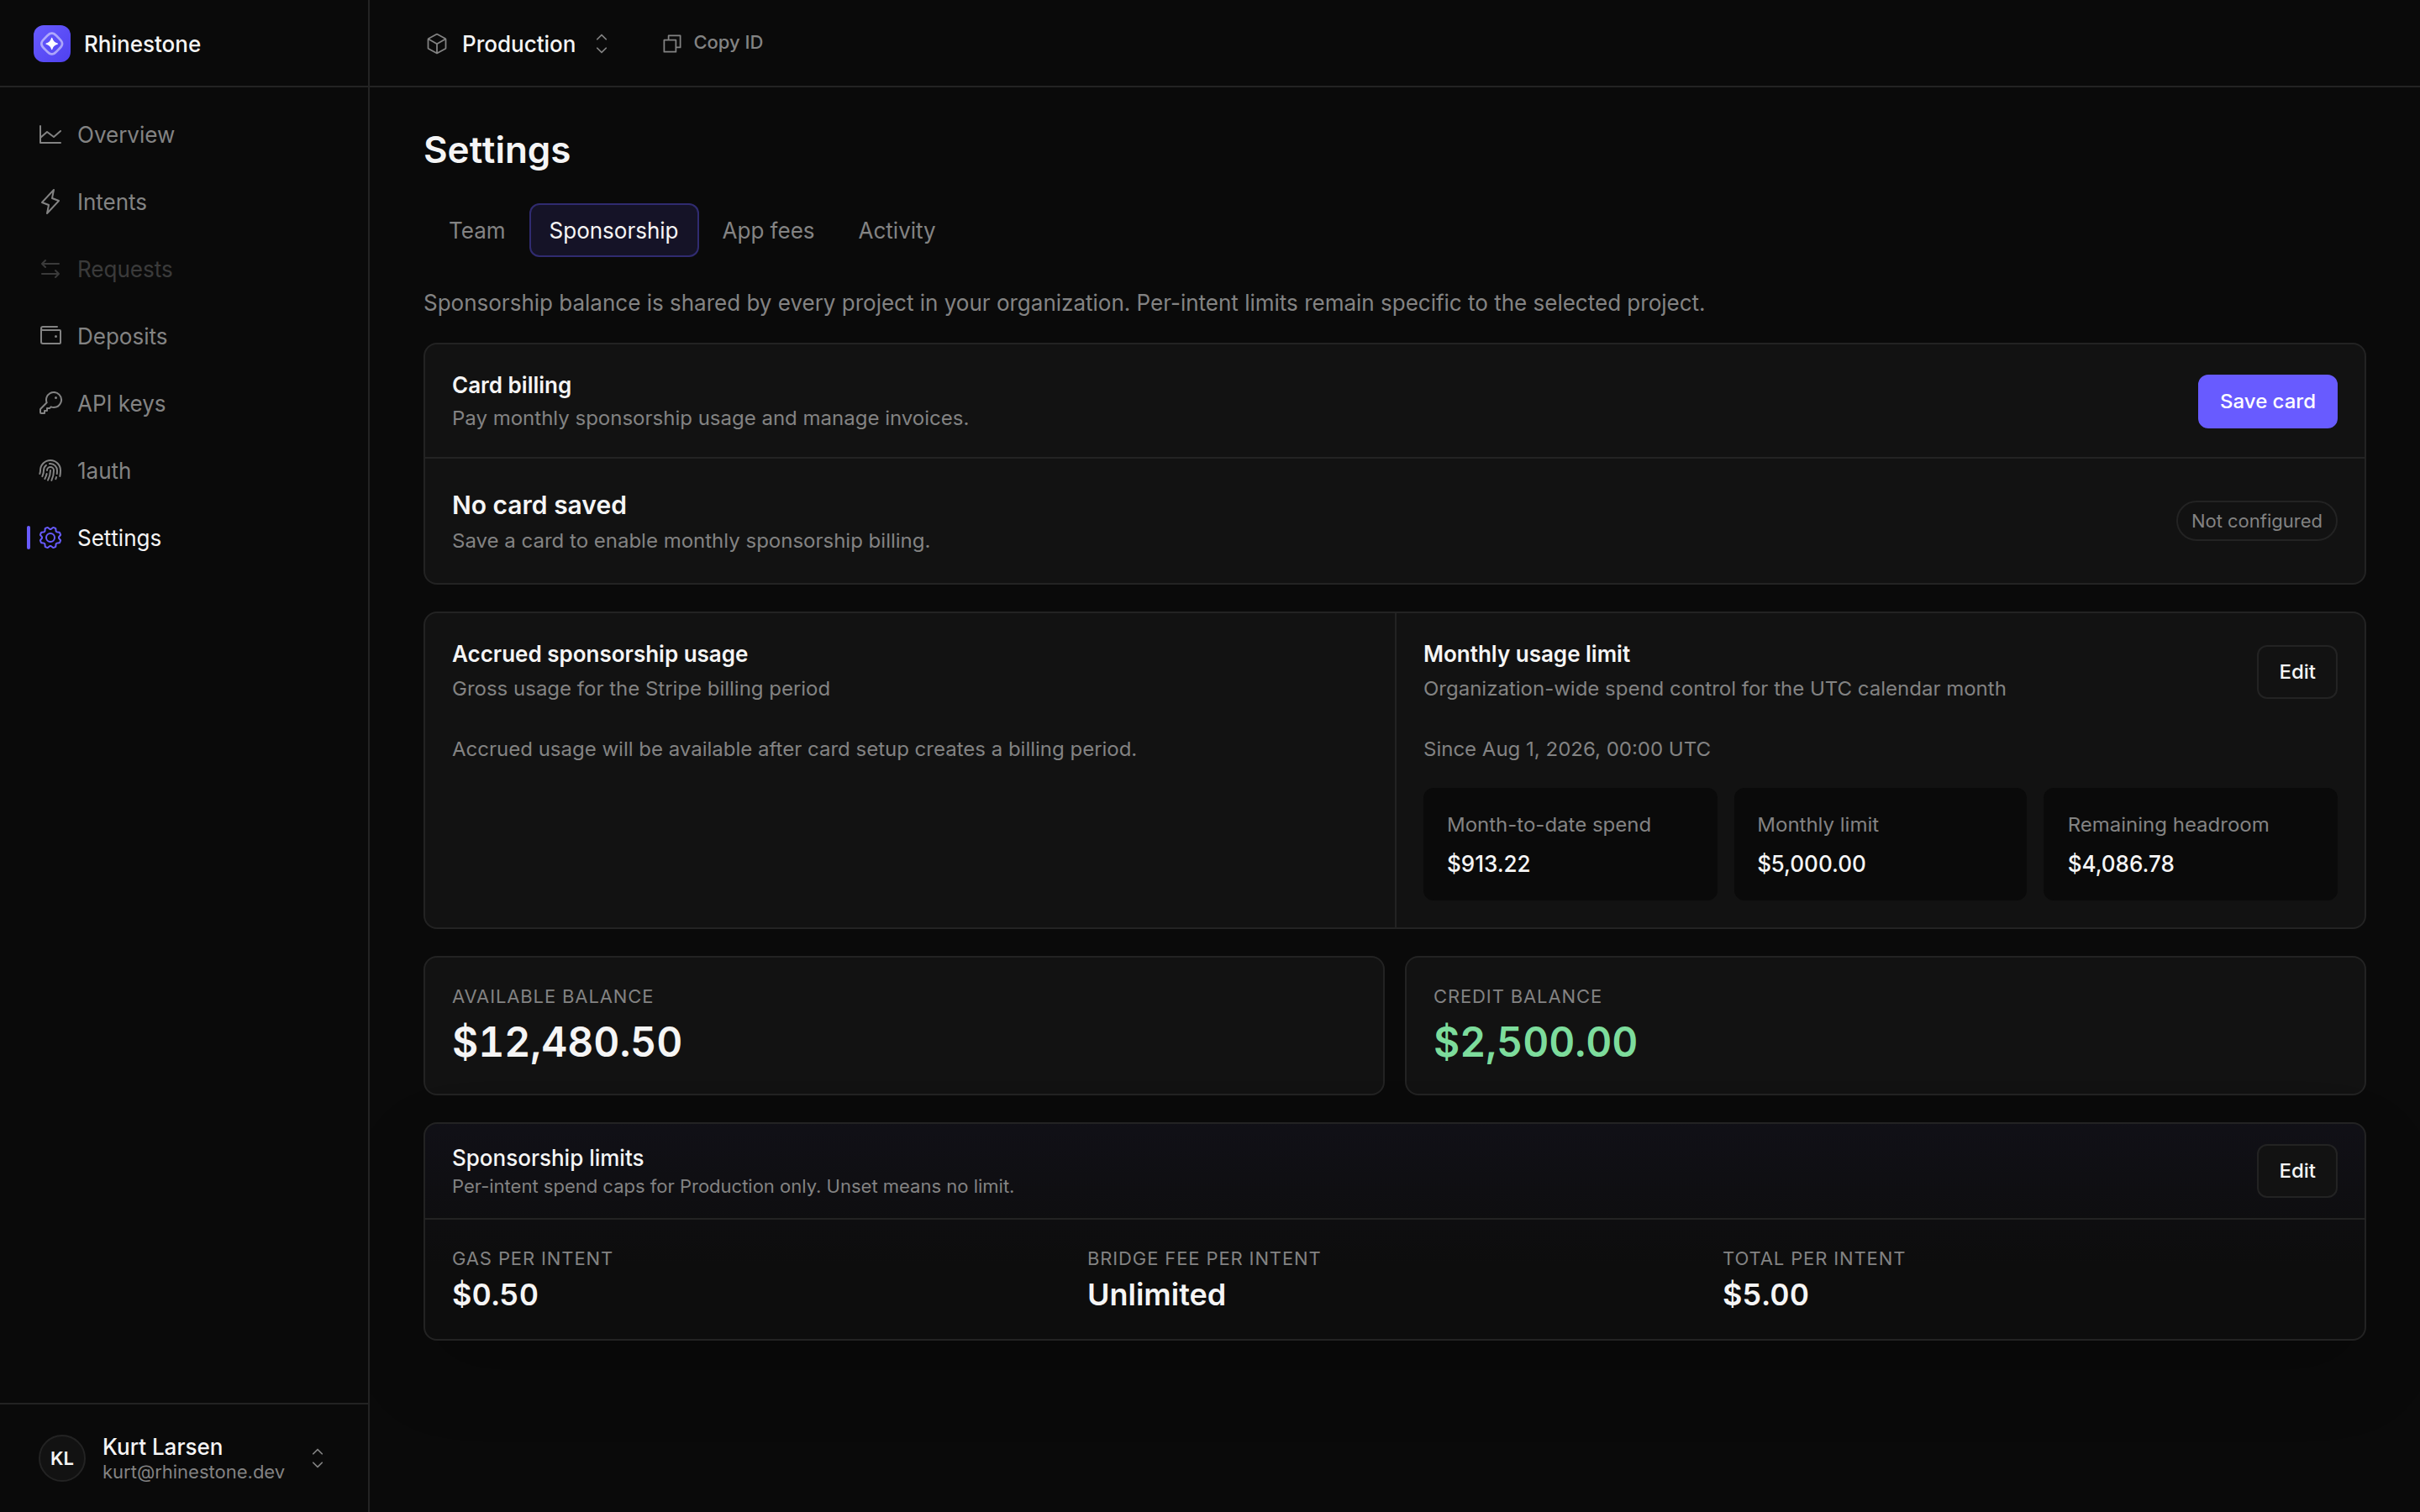Click the Requests arrows icon
The width and height of the screenshot is (2420, 1512).
[50, 269]
